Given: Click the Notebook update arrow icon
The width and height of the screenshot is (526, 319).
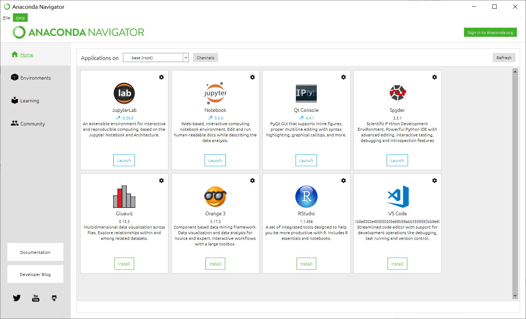Looking at the screenshot, I should point(210,118).
